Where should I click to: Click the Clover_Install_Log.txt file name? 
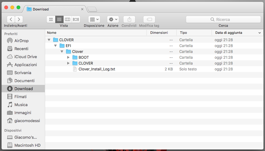point(97,69)
